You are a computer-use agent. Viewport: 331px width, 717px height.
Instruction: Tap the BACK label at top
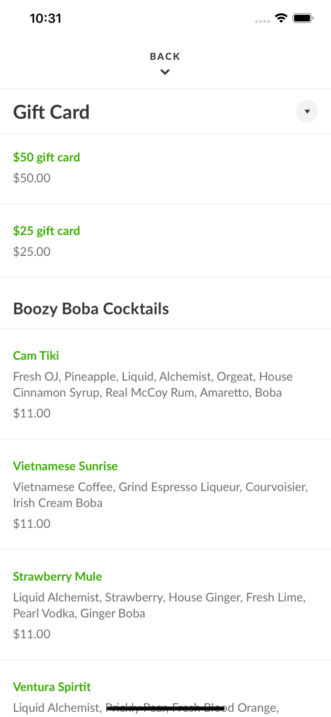pos(165,56)
